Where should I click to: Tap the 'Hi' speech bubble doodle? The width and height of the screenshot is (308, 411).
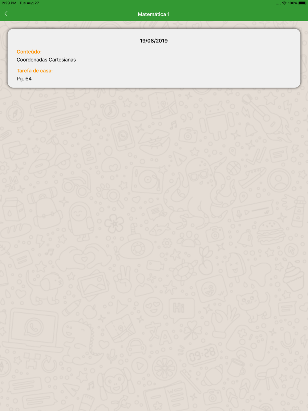[x=181, y=309]
